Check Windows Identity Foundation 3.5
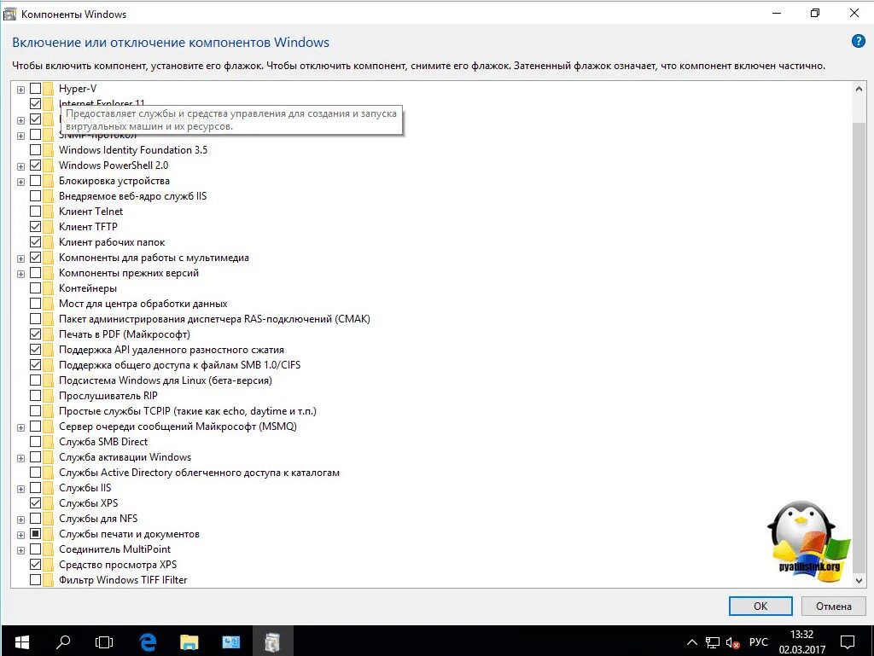Screen dimensions: 874x656 coord(35,150)
